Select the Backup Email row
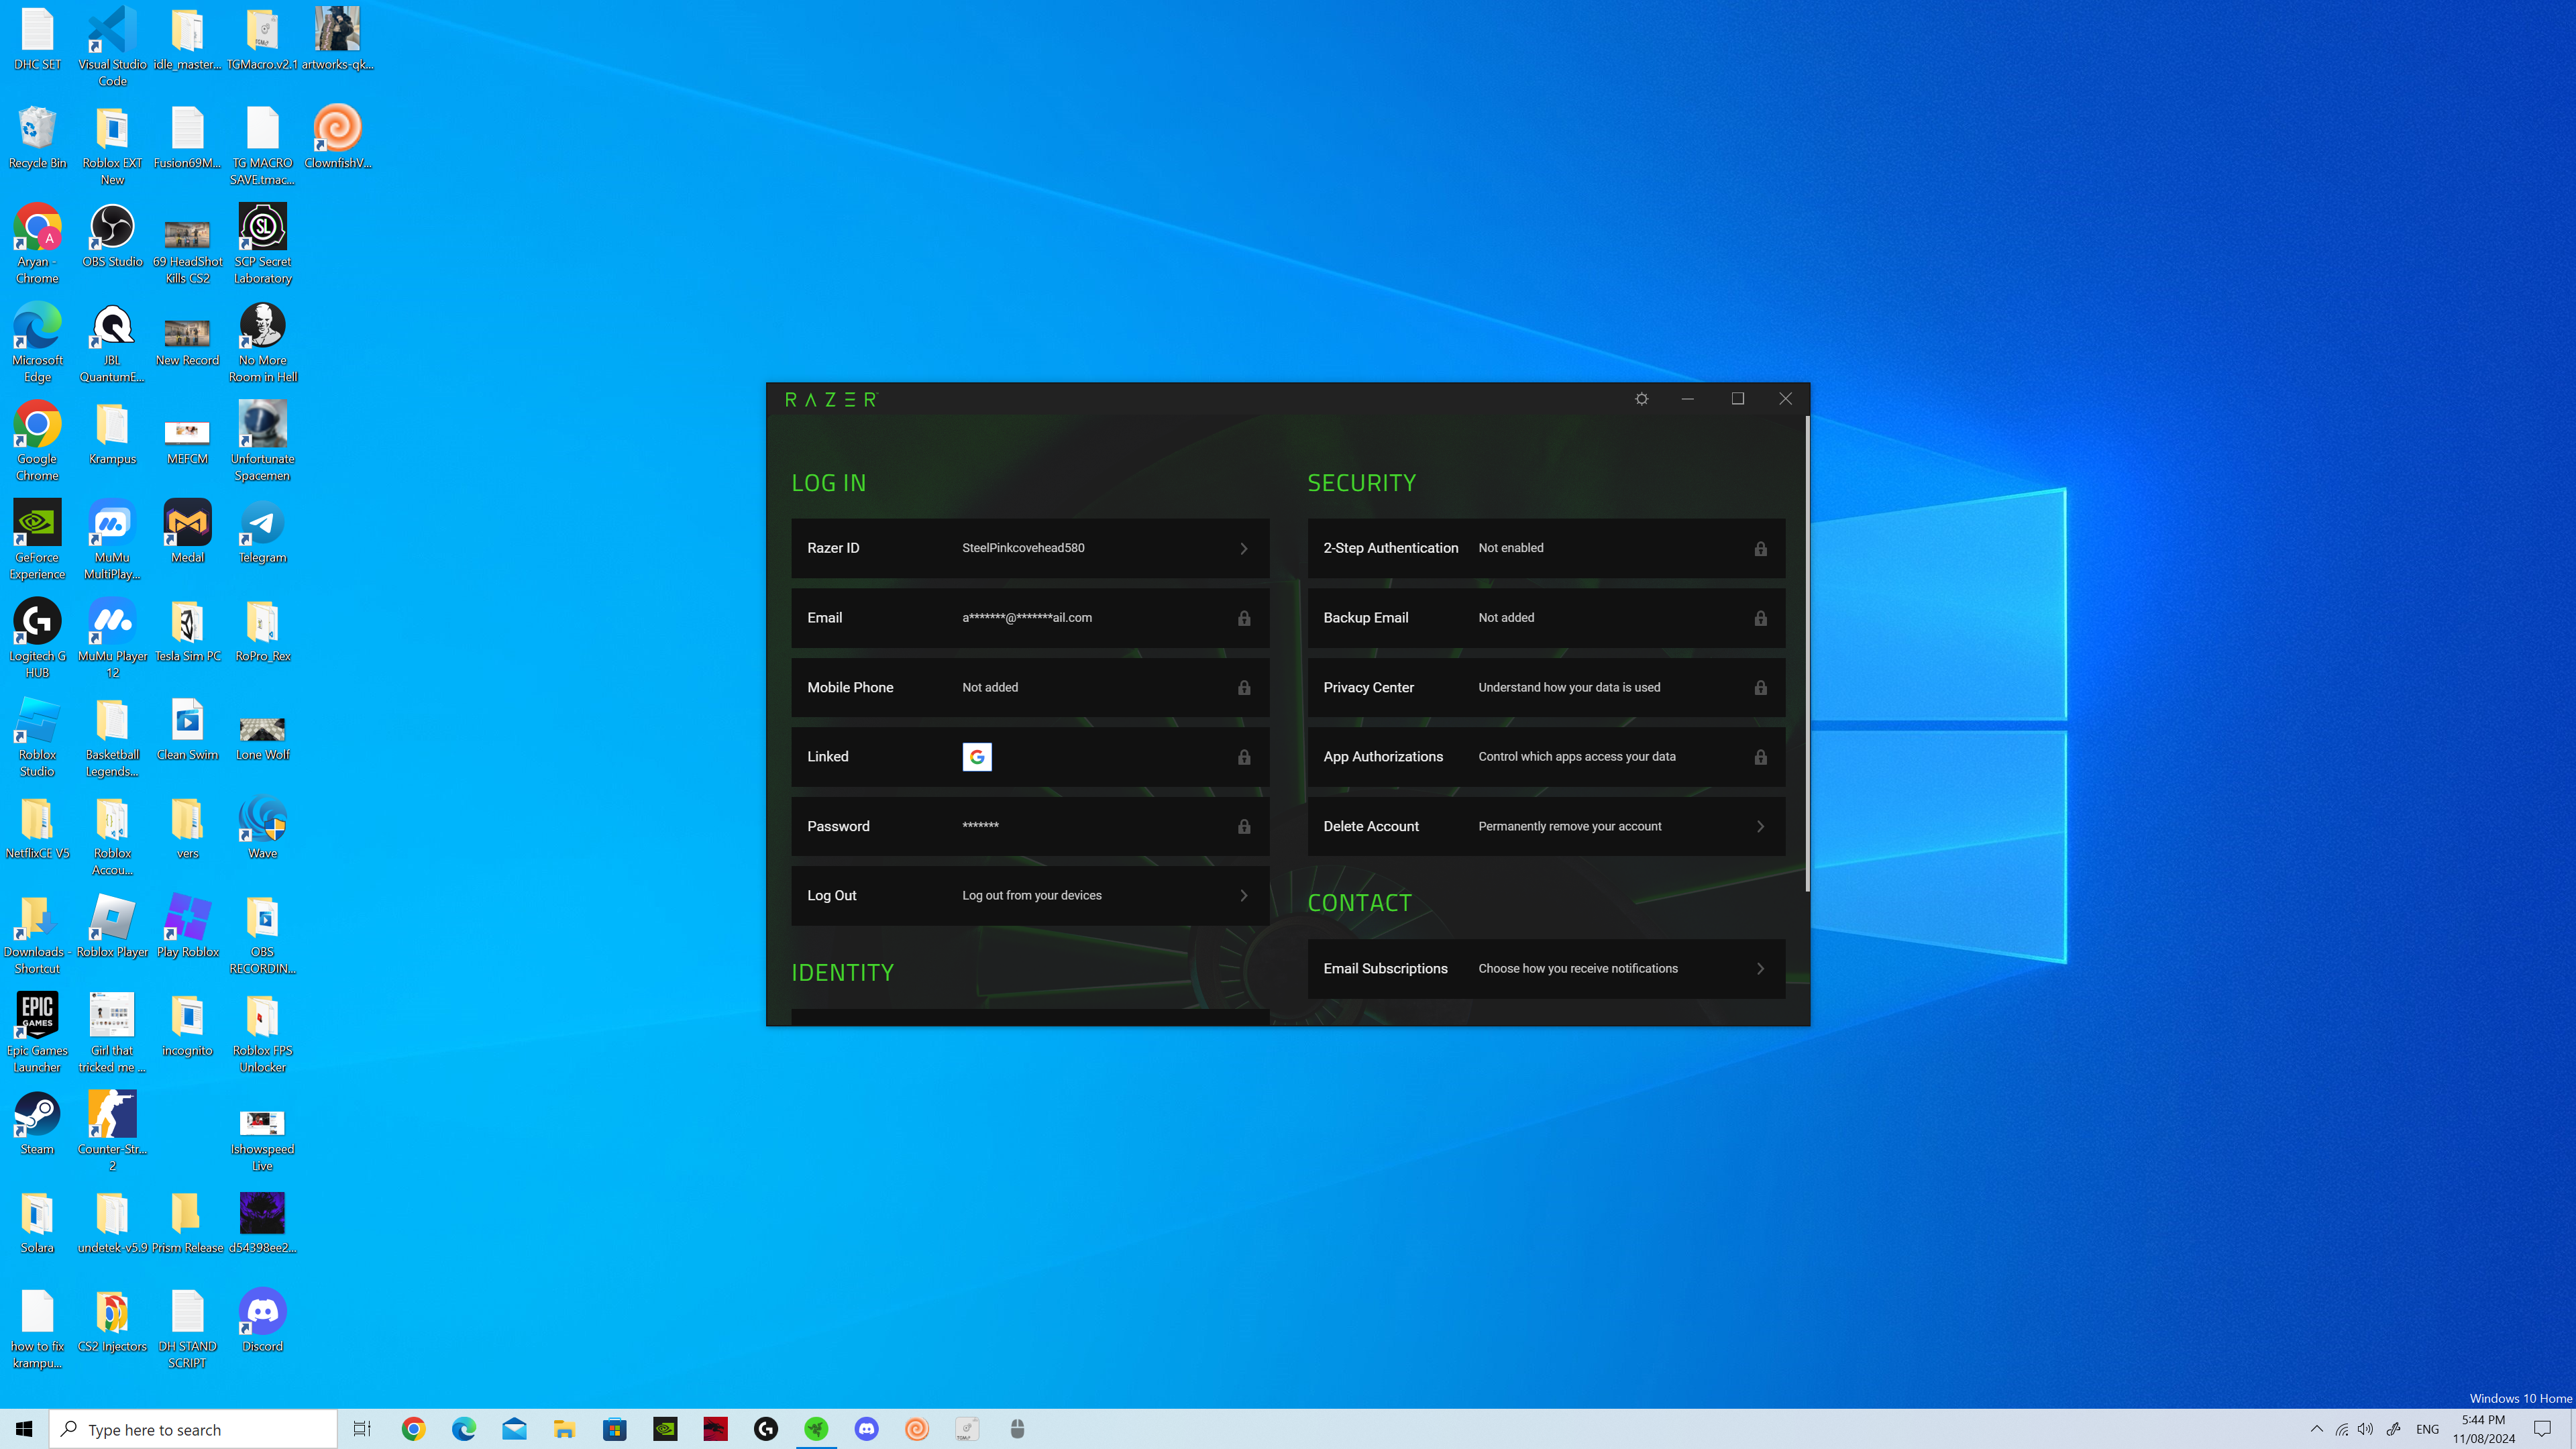 (1545, 618)
